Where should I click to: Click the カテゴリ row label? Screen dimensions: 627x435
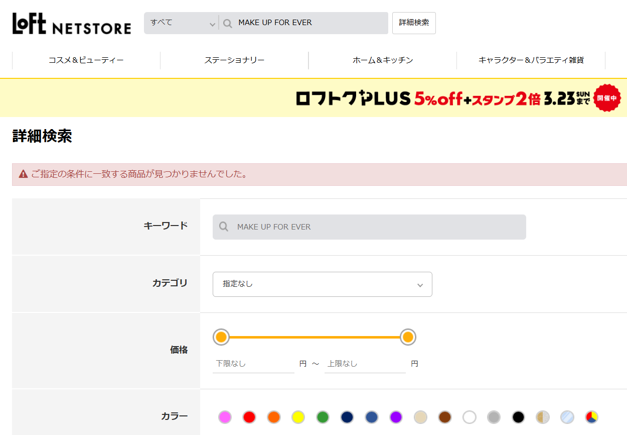pos(170,283)
